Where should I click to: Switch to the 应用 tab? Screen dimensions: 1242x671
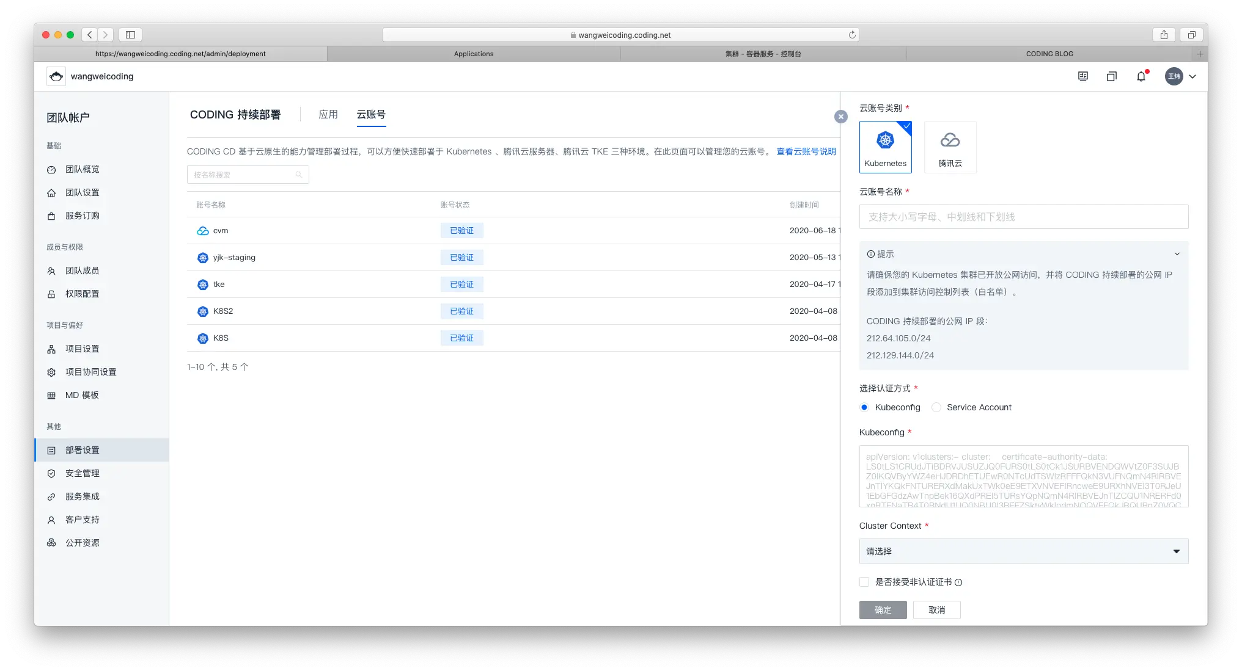(328, 115)
